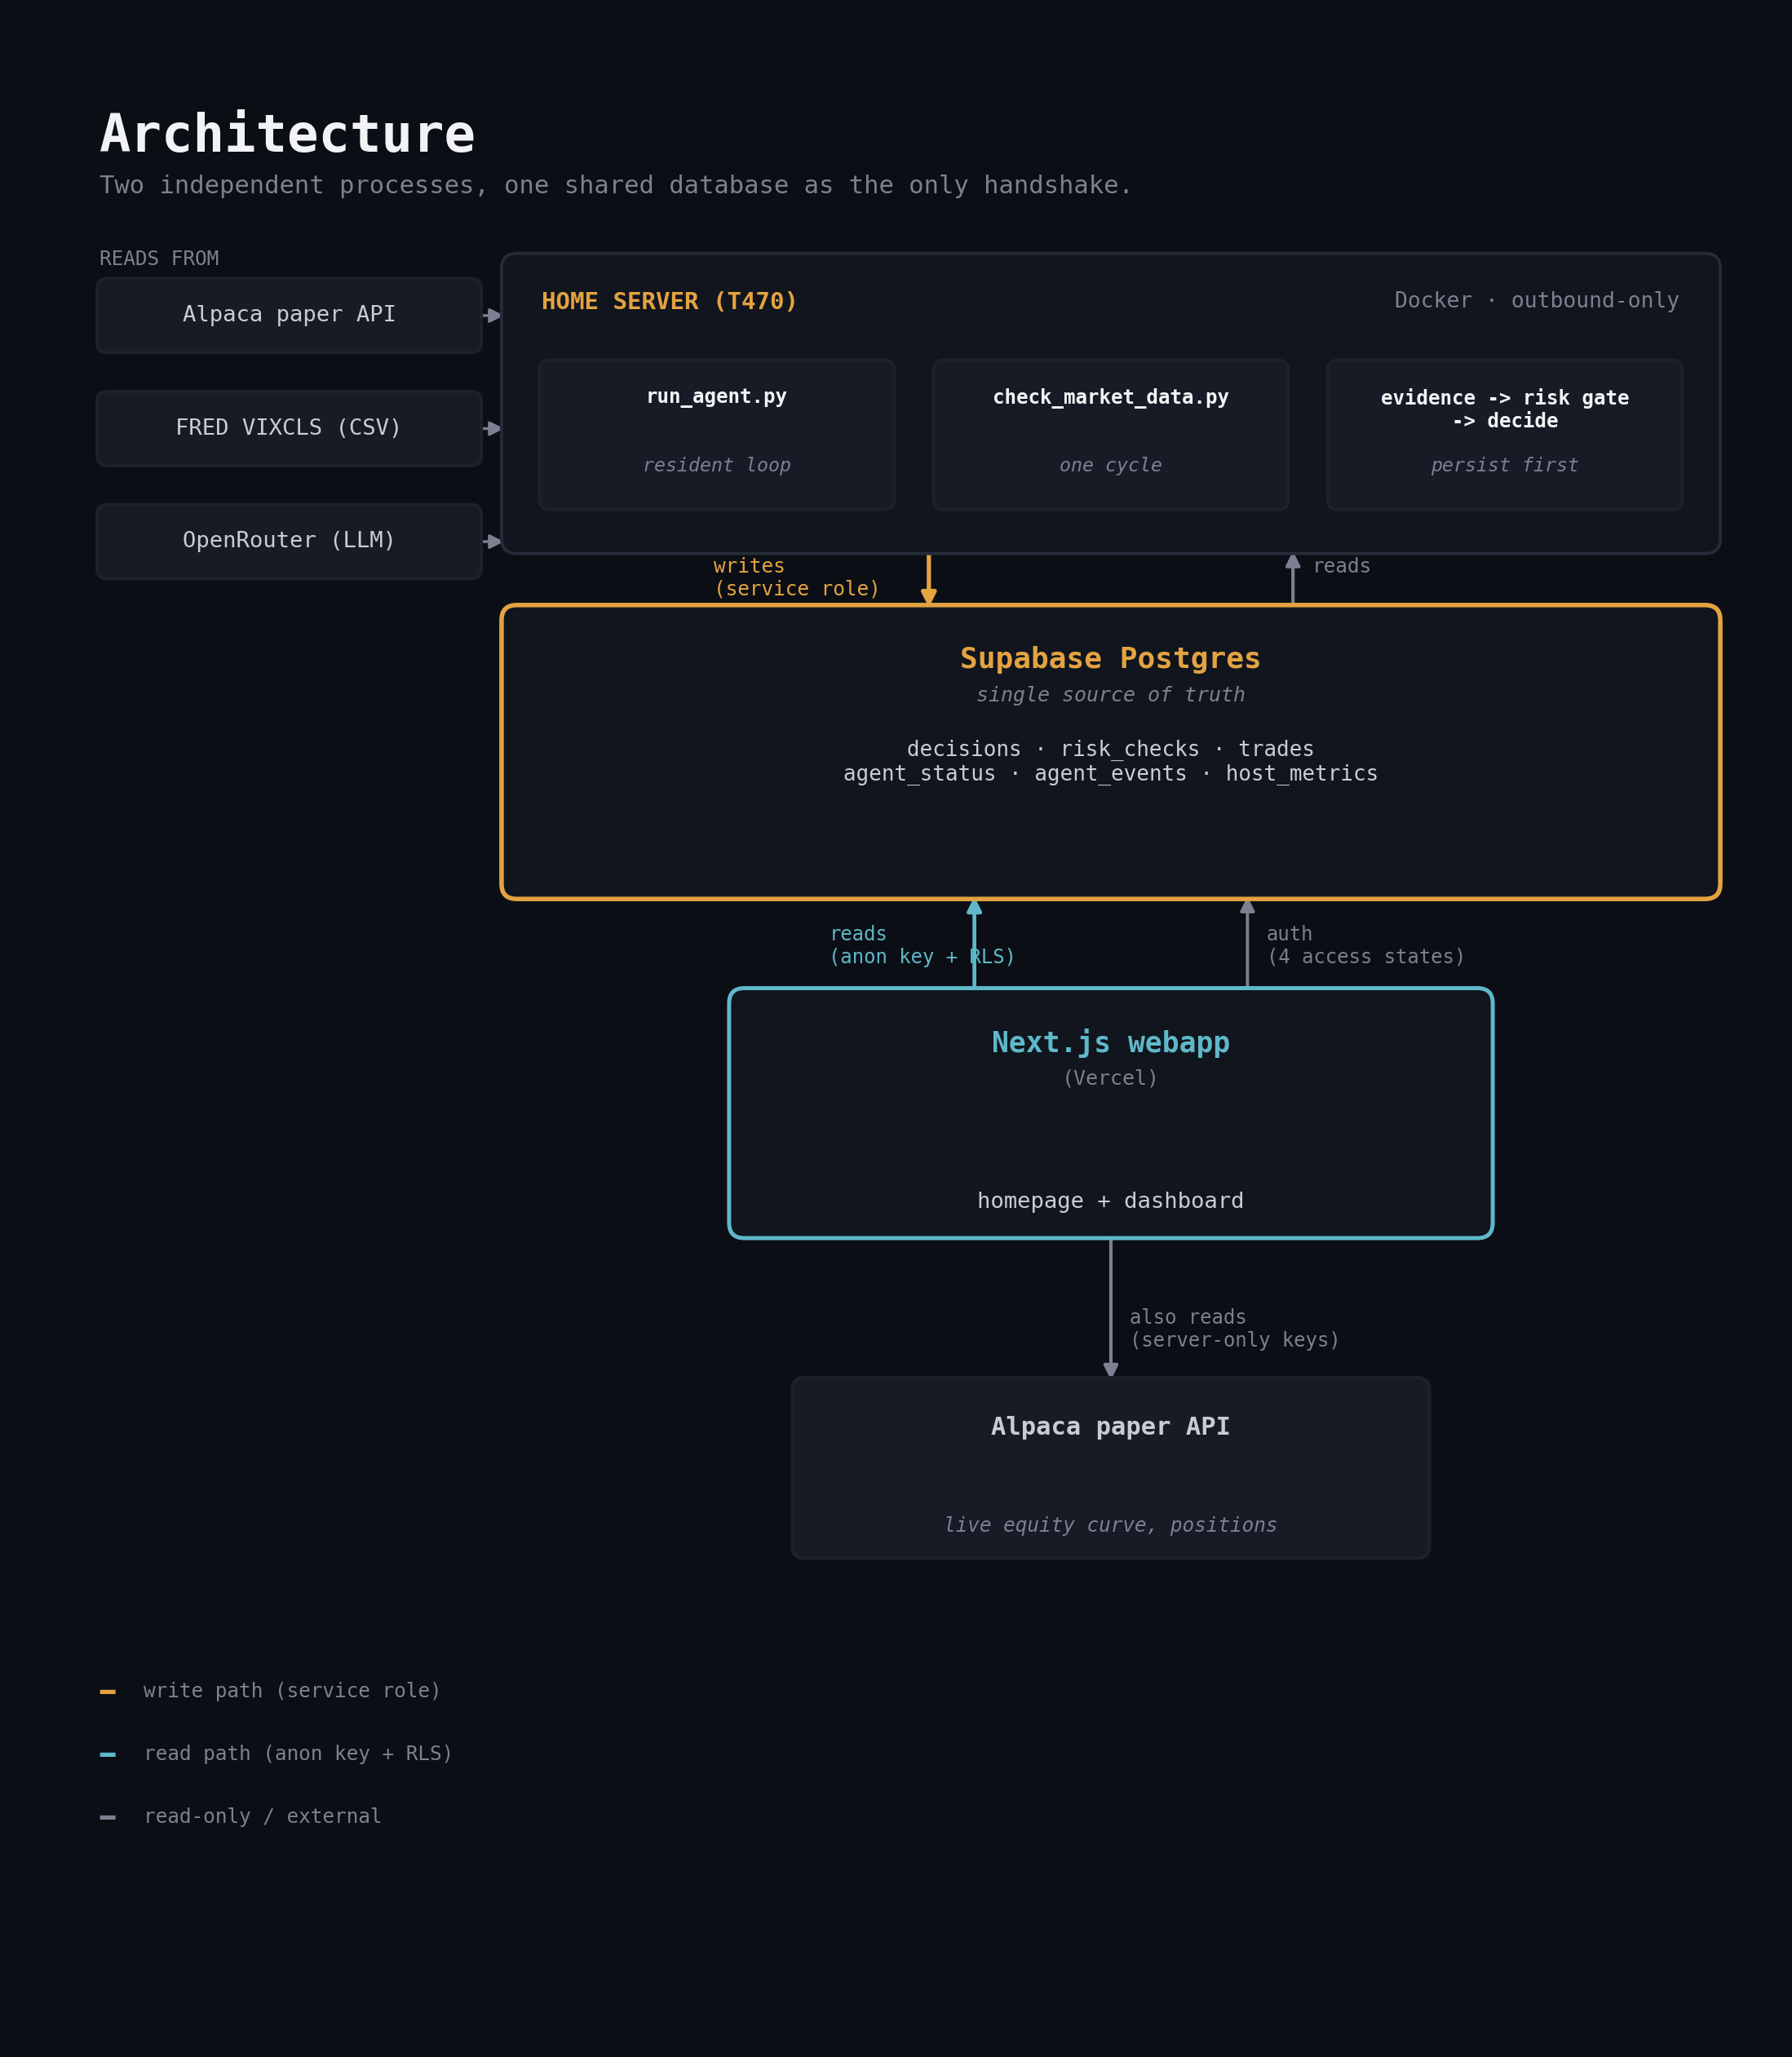Click the "resident loop" caption
Image resolution: width=1792 pixels, height=2057 pixels.
pyautogui.click(x=717, y=465)
